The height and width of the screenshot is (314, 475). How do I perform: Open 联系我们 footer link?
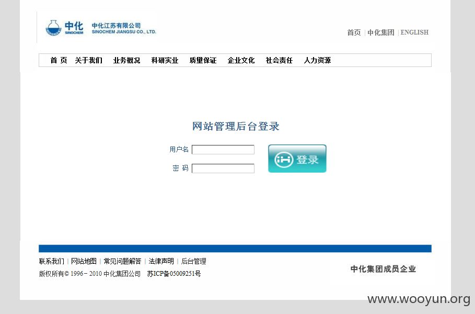click(x=52, y=261)
